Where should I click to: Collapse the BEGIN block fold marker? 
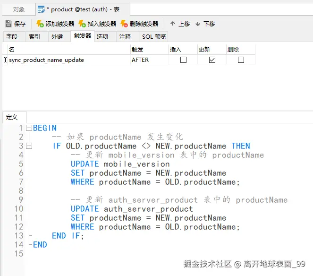click(x=29, y=128)
